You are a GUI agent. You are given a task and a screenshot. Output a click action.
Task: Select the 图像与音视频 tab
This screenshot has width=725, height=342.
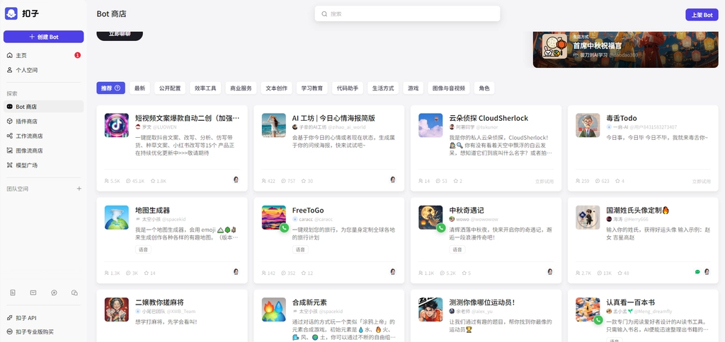449,88
